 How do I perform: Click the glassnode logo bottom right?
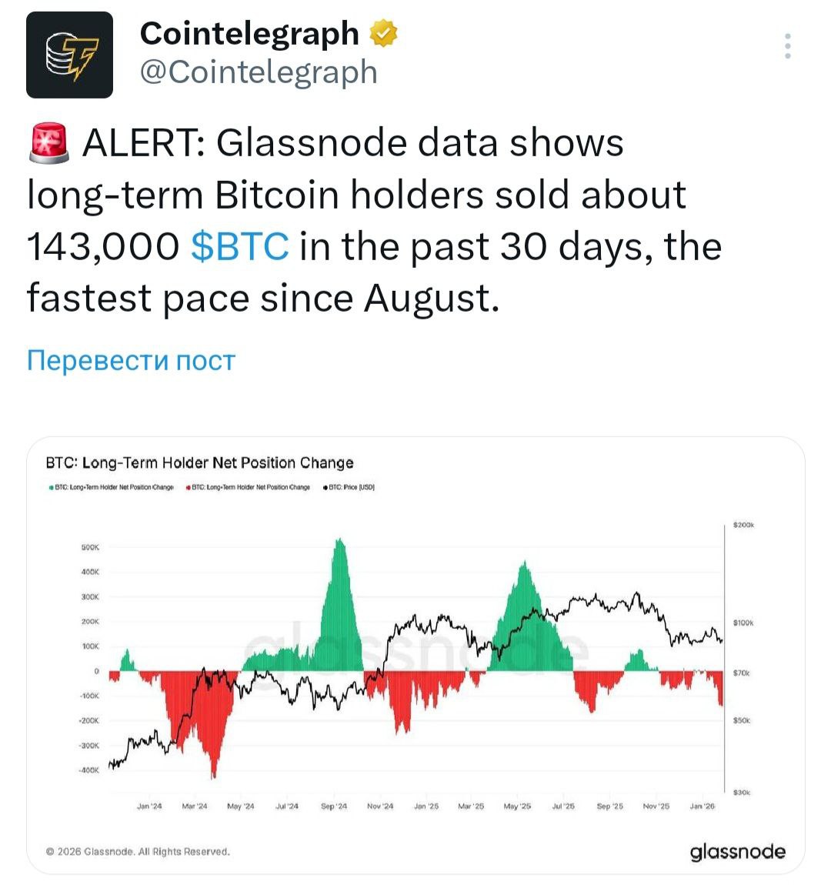coord(737,851)
